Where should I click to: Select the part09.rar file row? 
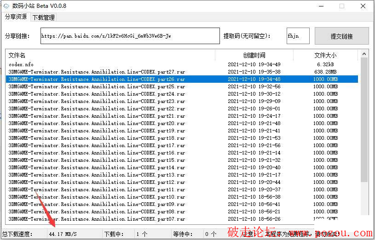[182, 204]
